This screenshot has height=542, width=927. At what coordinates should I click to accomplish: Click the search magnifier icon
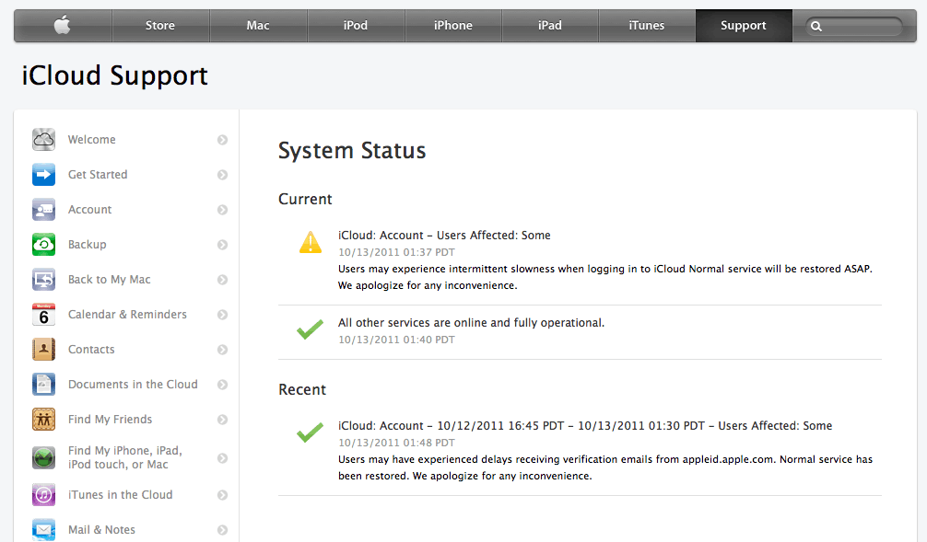816,26
